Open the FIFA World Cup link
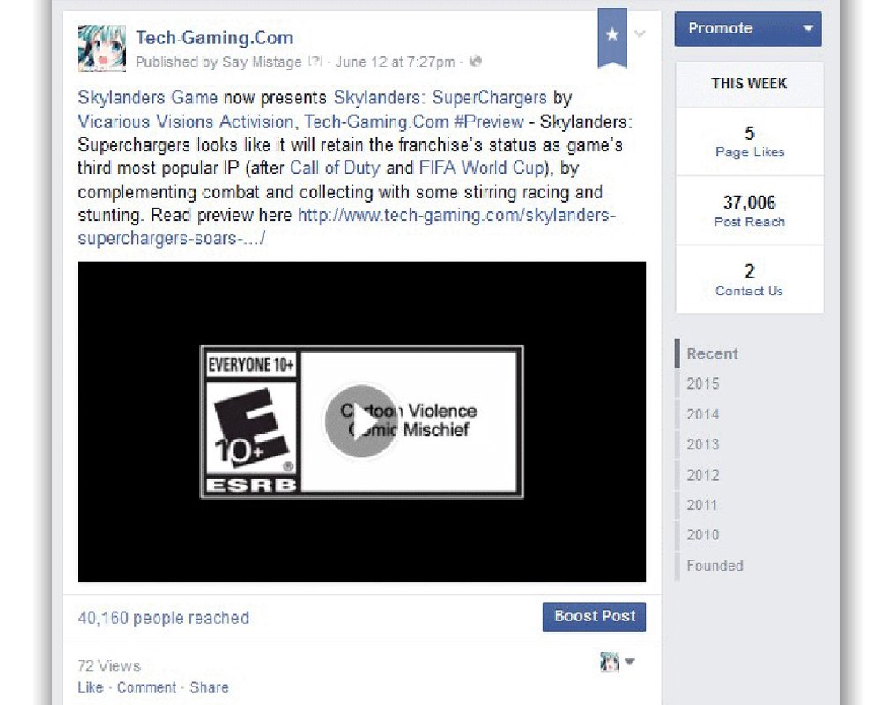 coord(483,168)
